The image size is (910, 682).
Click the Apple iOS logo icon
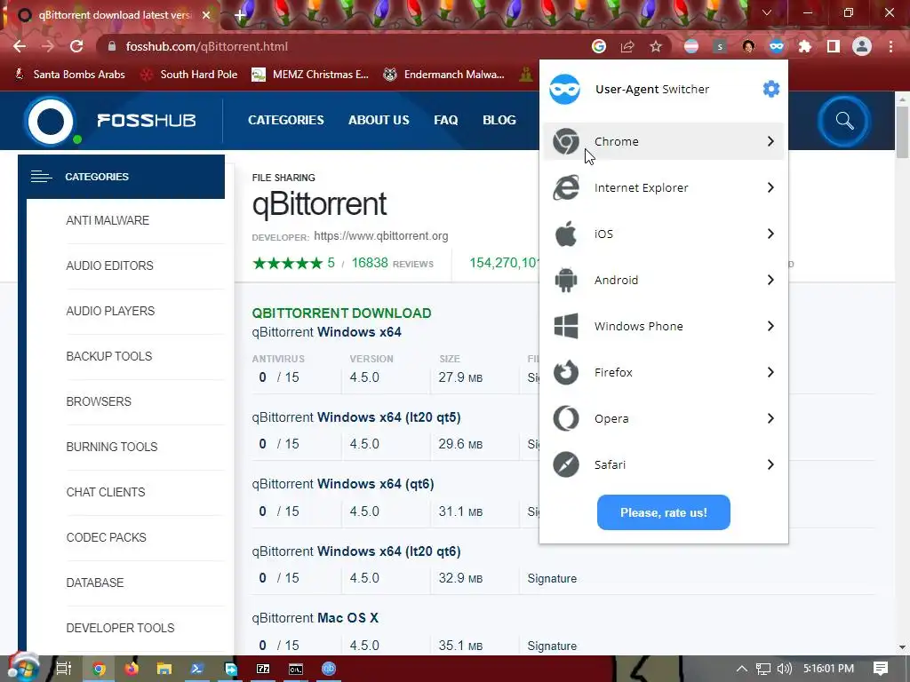coord(566,234)
